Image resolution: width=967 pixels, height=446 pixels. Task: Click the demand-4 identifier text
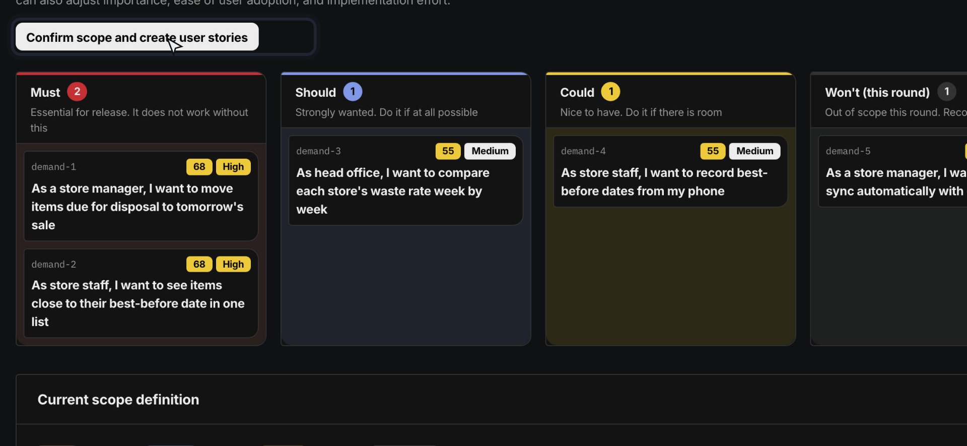tap(583, 151)
